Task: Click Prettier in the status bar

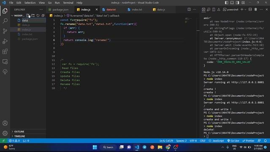Action: click(x=248, y=141)
